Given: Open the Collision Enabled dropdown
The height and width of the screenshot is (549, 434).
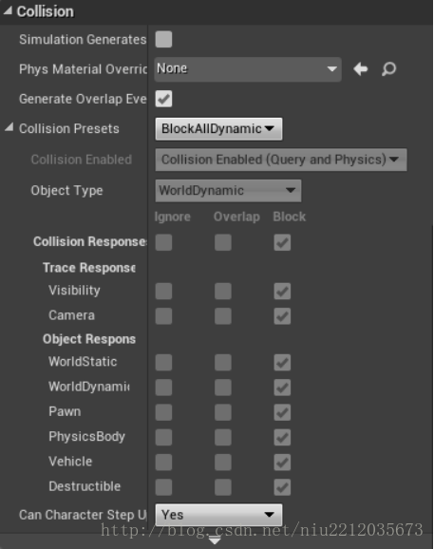Looking at the screenshot, I should pos(281,160).
